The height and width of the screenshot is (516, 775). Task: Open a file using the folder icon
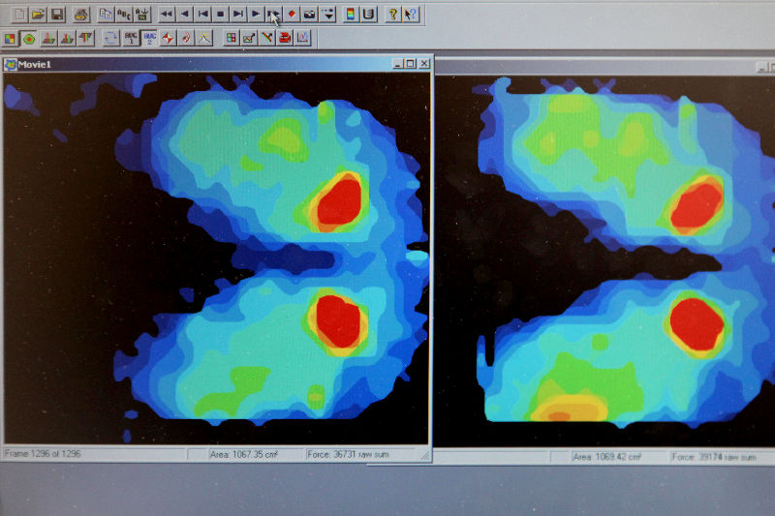tap(38, 15)
